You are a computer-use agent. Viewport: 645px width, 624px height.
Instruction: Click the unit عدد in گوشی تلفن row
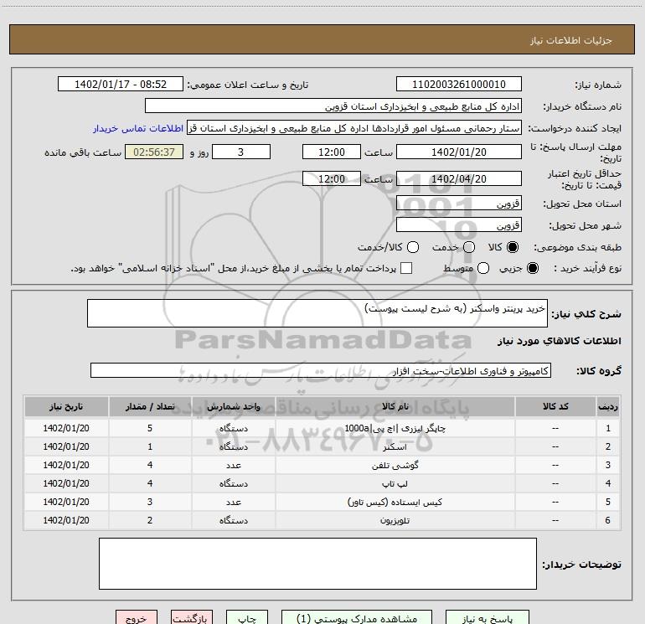coord(233,465)
